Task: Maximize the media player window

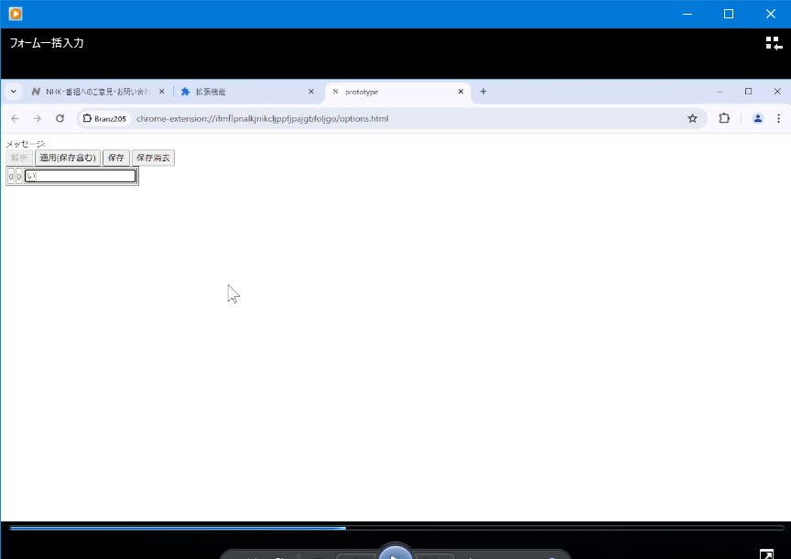Action: [729, 14]
